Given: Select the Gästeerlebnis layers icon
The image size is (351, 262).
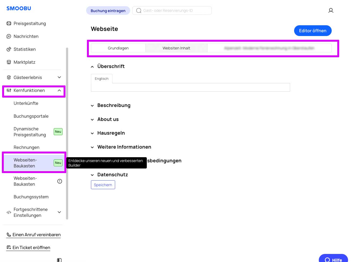Looking at the screenshot, I should point(9,77).
